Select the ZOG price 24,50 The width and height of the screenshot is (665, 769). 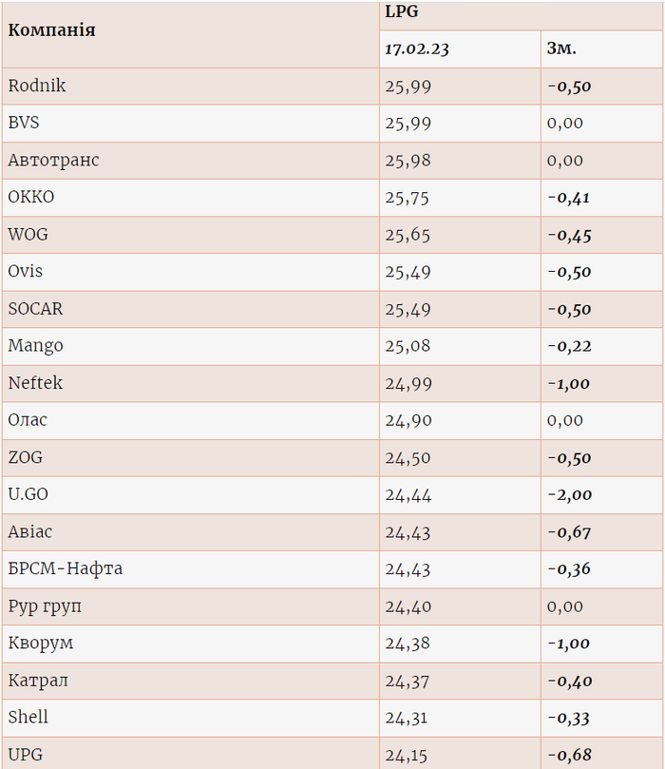pos(408,458)
